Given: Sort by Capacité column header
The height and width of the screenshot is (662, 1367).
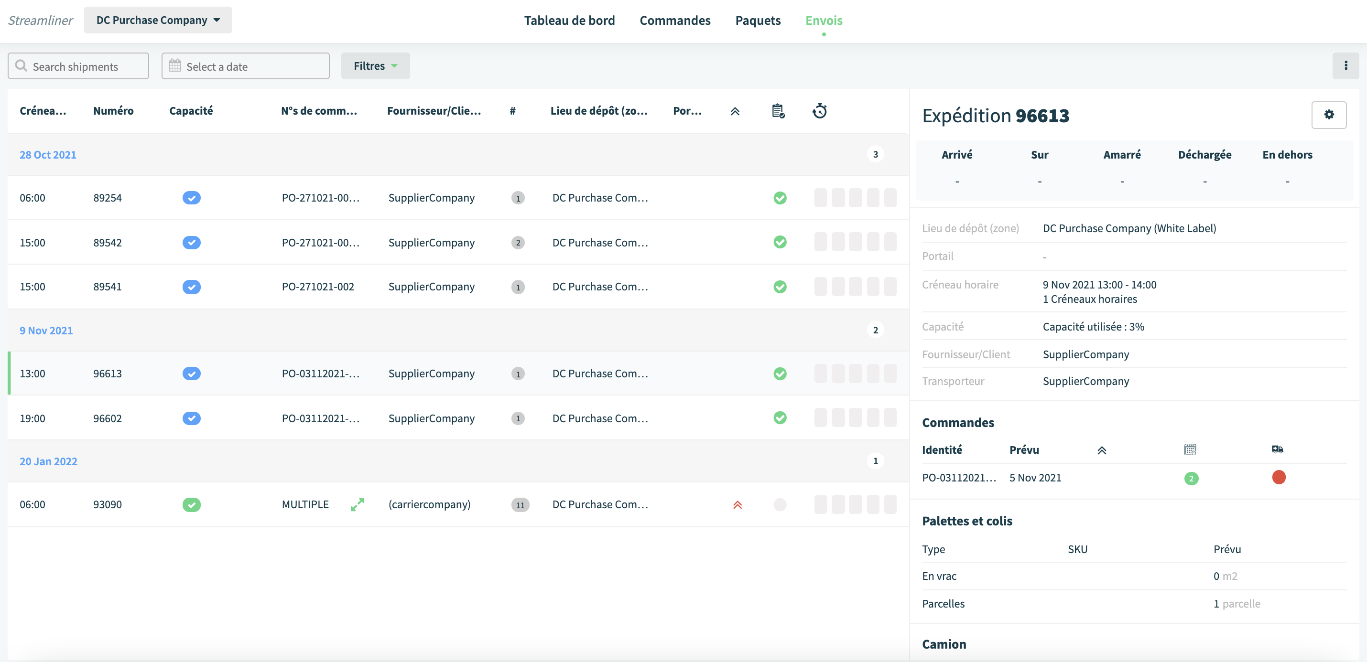Looking at the screenshot, I should click(191, 110).
